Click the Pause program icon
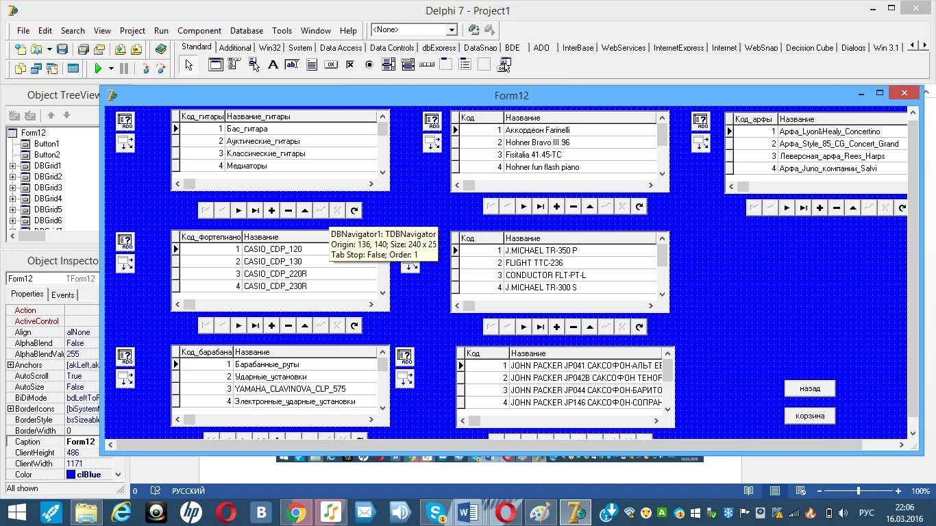936x526 pixels. click(124, 68)
